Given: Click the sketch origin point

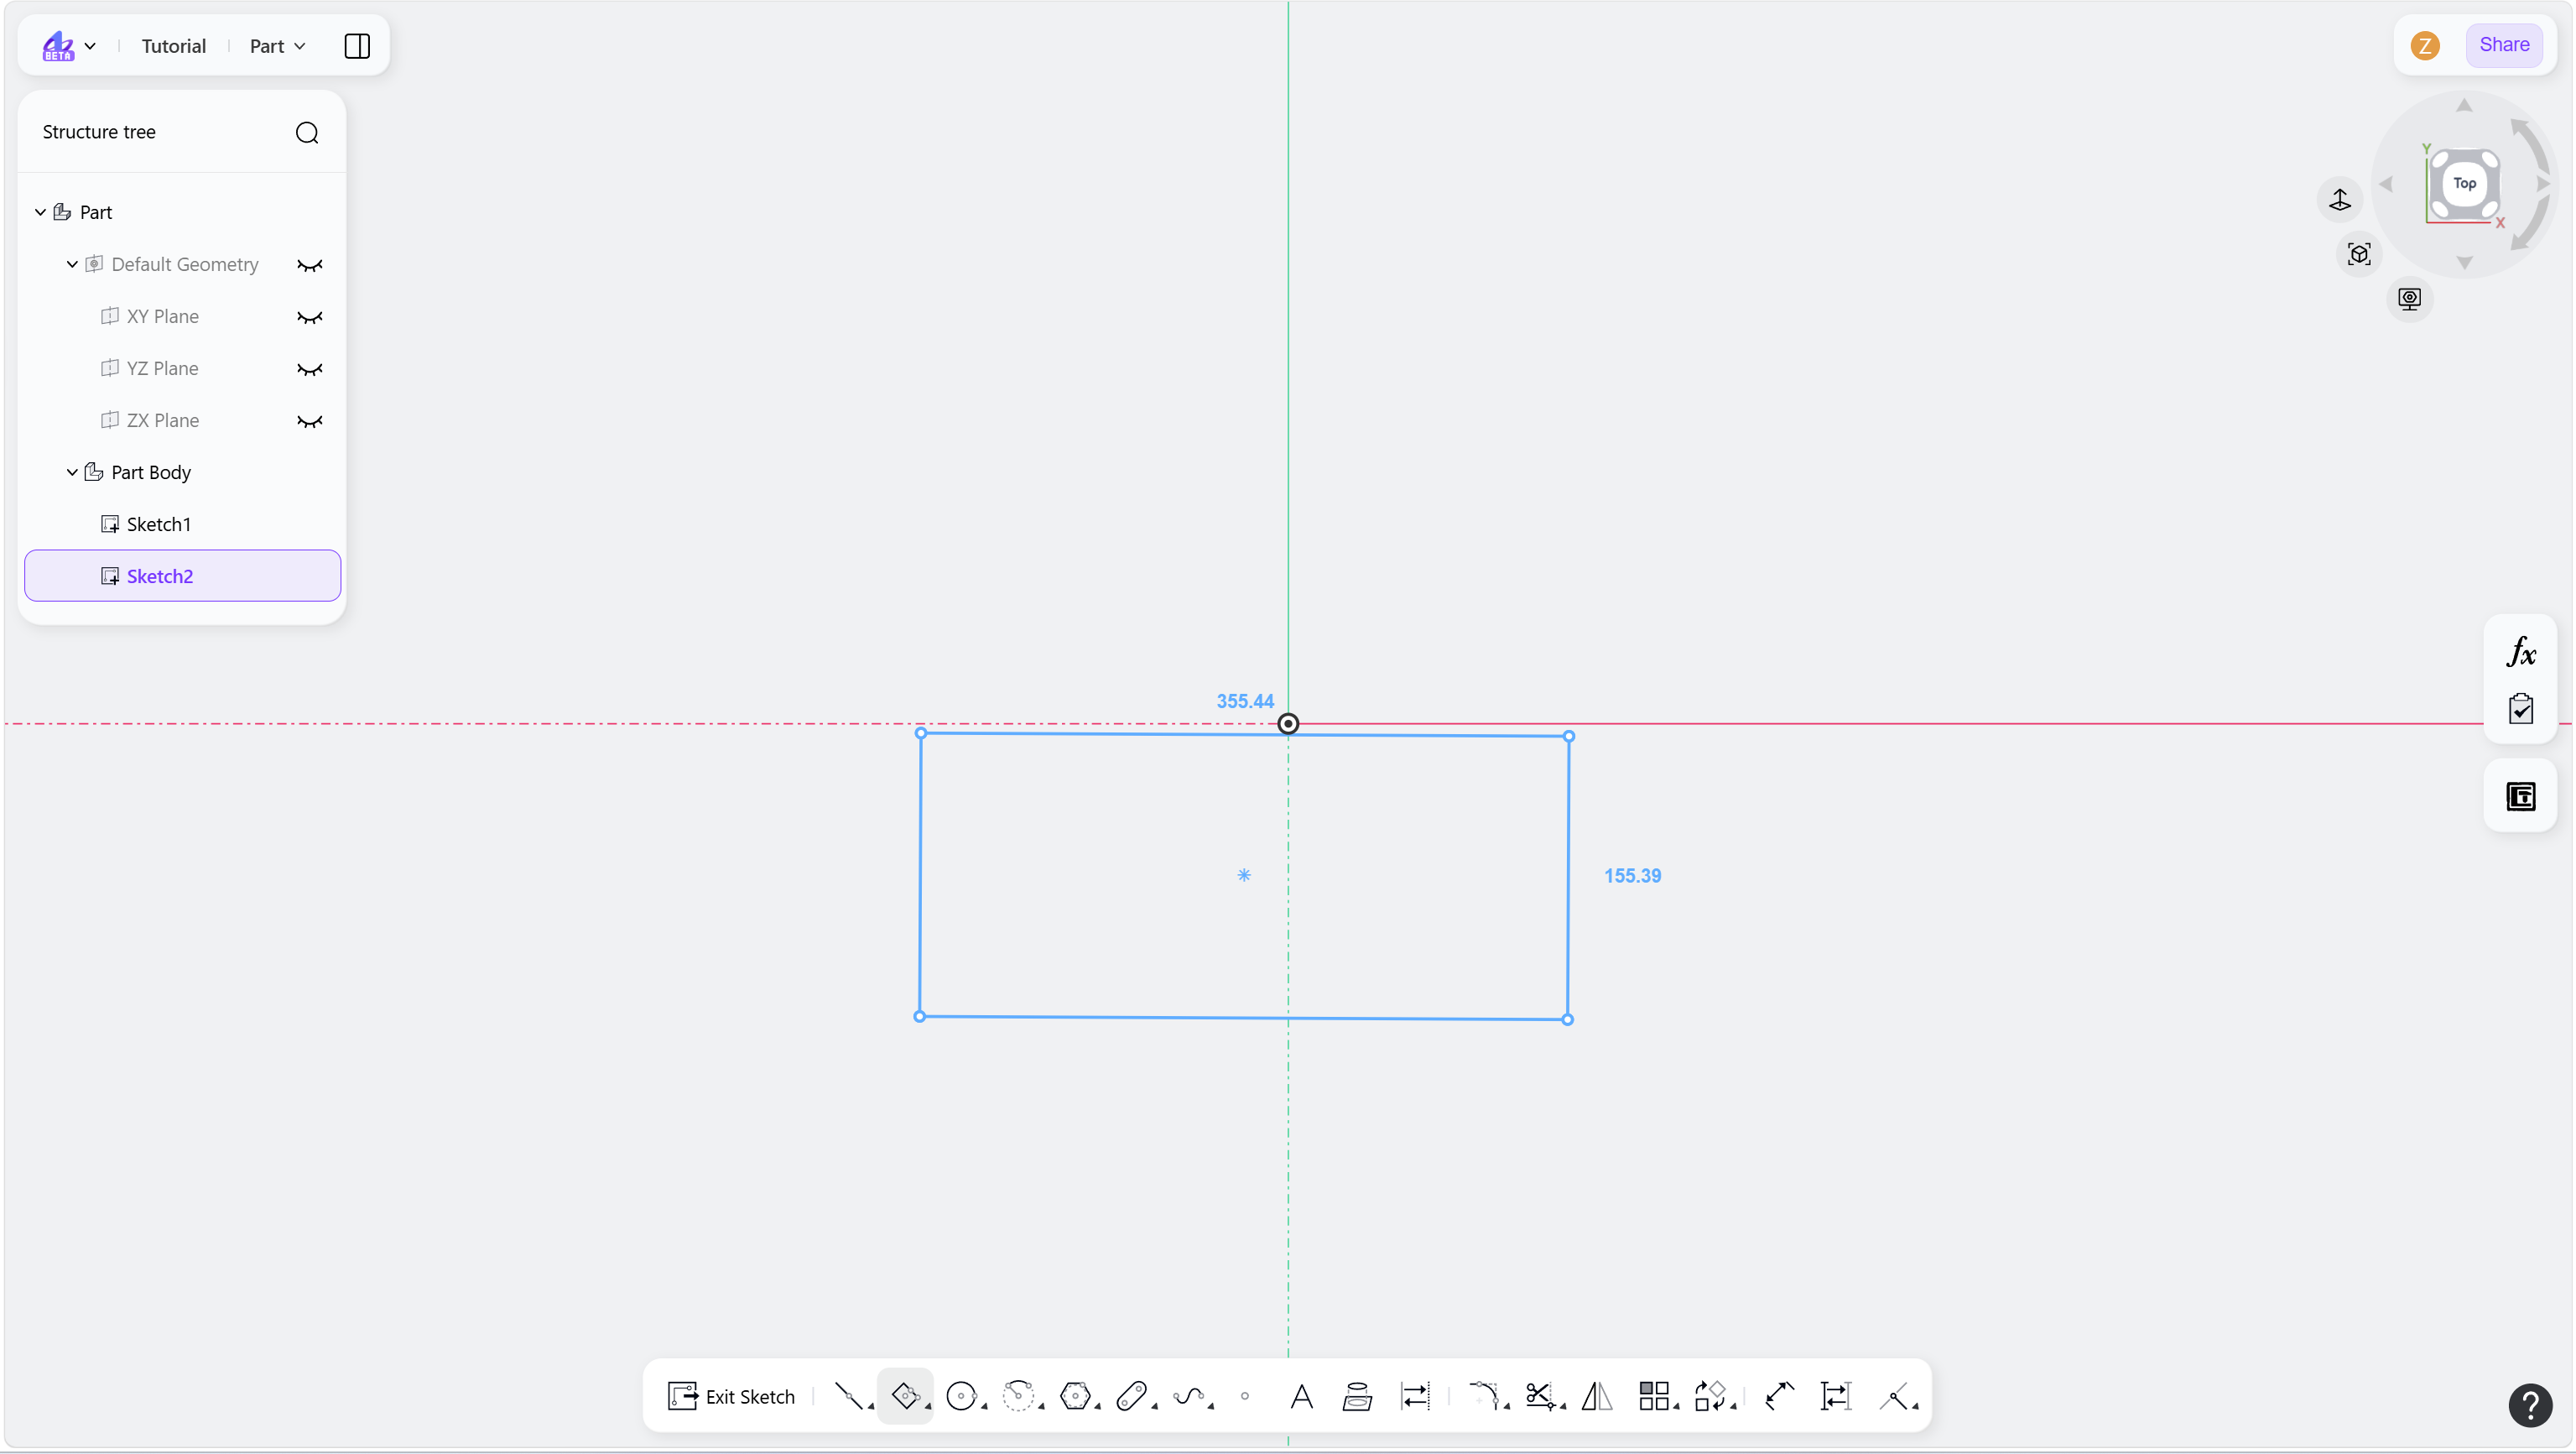Looking at the screenshot, I should [1288, 723].
